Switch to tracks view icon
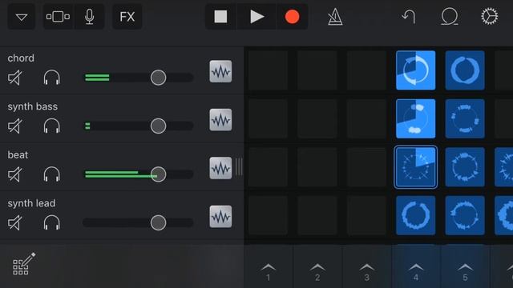513x288 pixels. (58, 17)
